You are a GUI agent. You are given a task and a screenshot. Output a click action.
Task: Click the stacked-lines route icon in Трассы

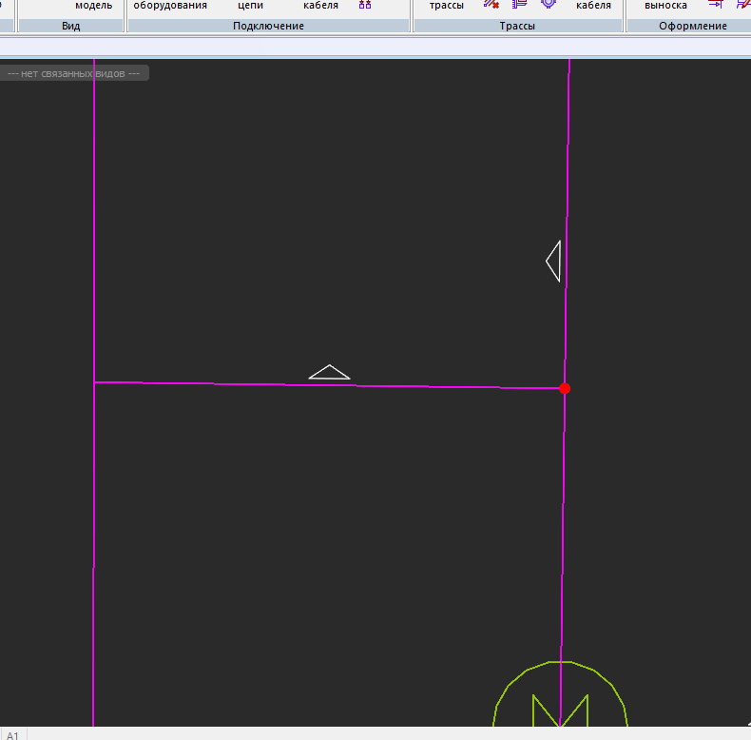point(519,5)
